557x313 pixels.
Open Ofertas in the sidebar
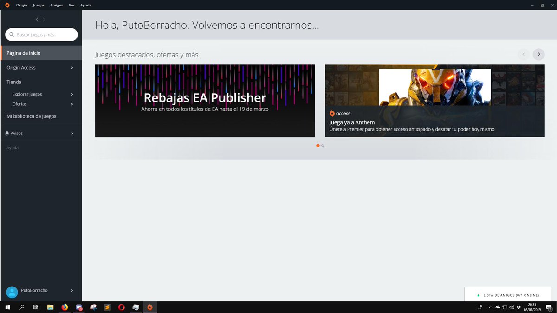[19, 104]
